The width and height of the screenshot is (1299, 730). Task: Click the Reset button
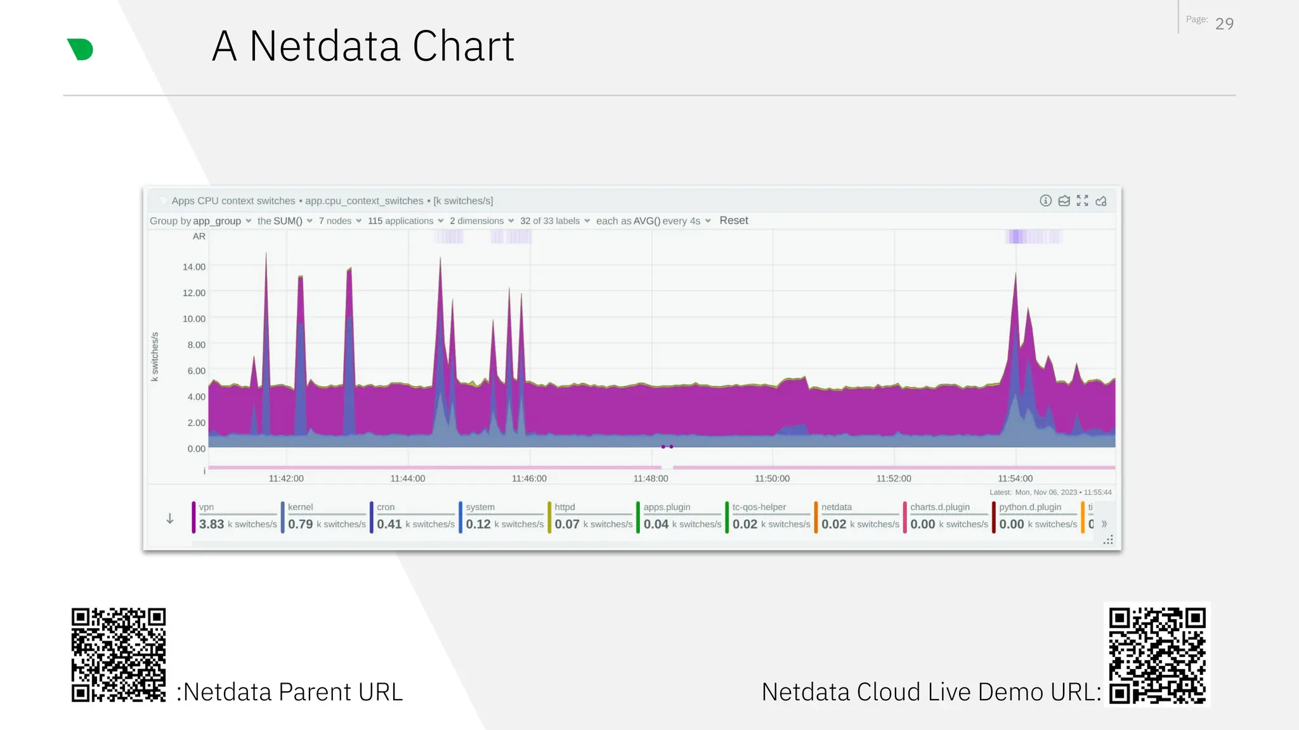(734, 221)
